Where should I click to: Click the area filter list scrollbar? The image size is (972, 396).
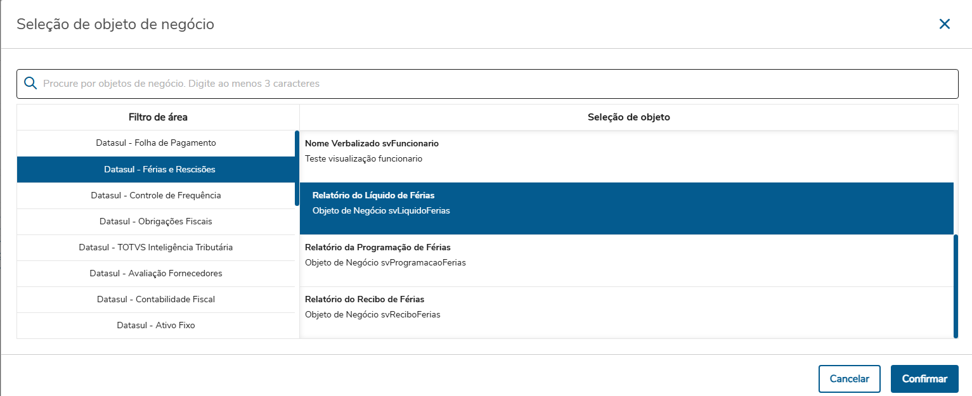click(x=297, y=168)
